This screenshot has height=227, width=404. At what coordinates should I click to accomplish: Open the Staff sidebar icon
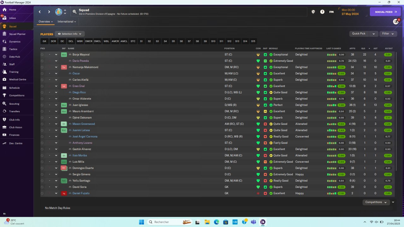4,64
